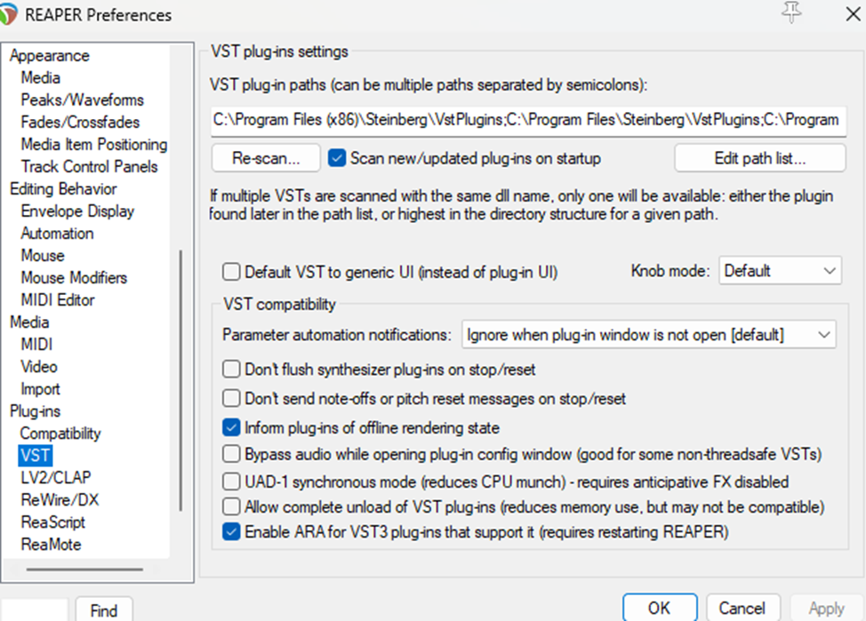Expand Parameter automation notifications dropdown
Image resolution: width=866 pixels, height=621 pixels.
pyautogui.click(x=648, y=335)
